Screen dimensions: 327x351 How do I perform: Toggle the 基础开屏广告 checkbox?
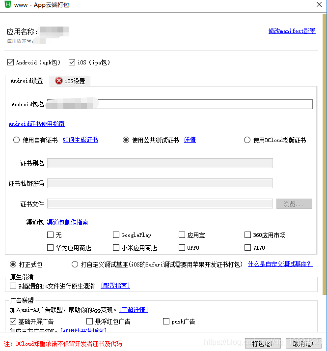point(13,322)
